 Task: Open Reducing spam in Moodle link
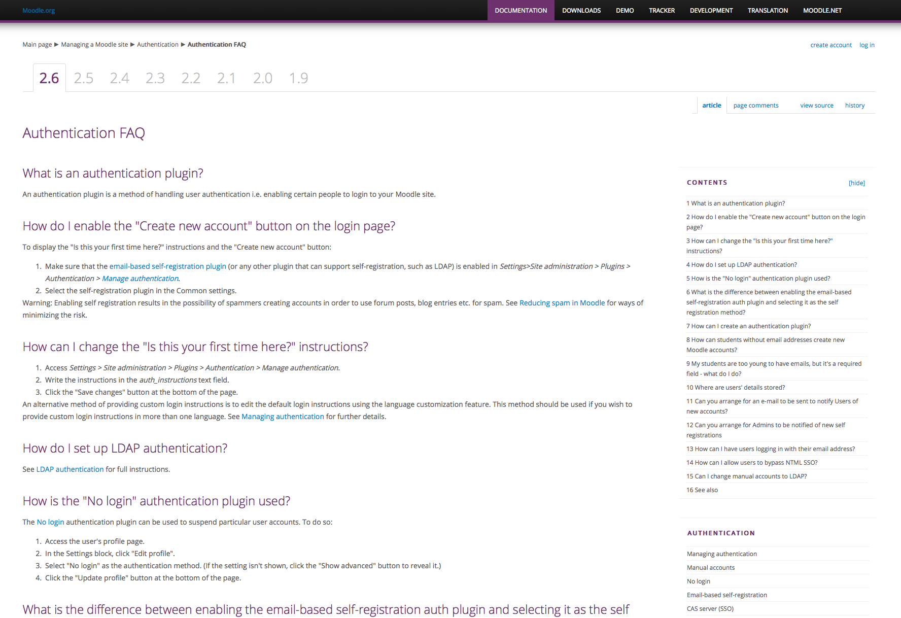tap(562, 303)
